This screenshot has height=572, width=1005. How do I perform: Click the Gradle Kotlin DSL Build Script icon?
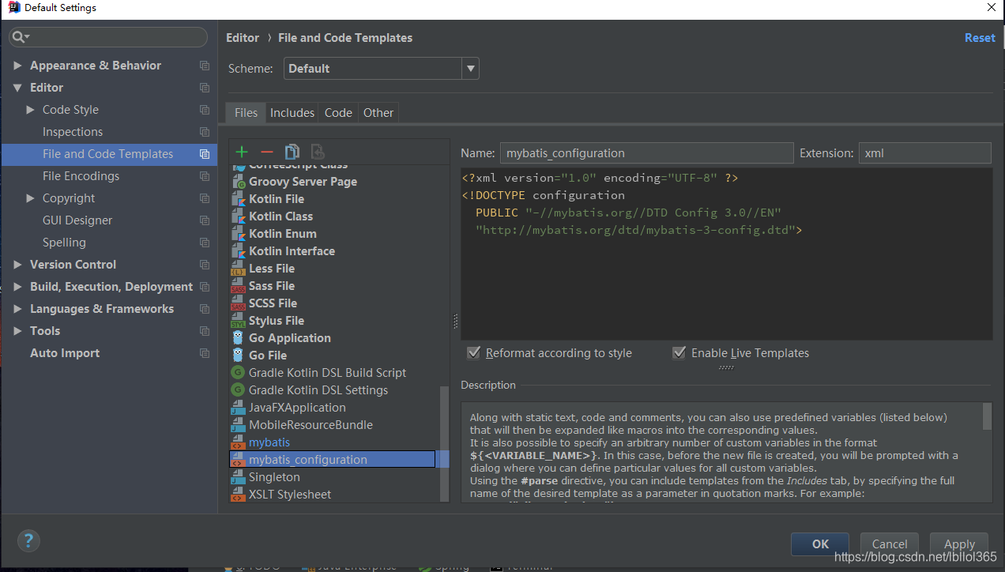point(238,373)
